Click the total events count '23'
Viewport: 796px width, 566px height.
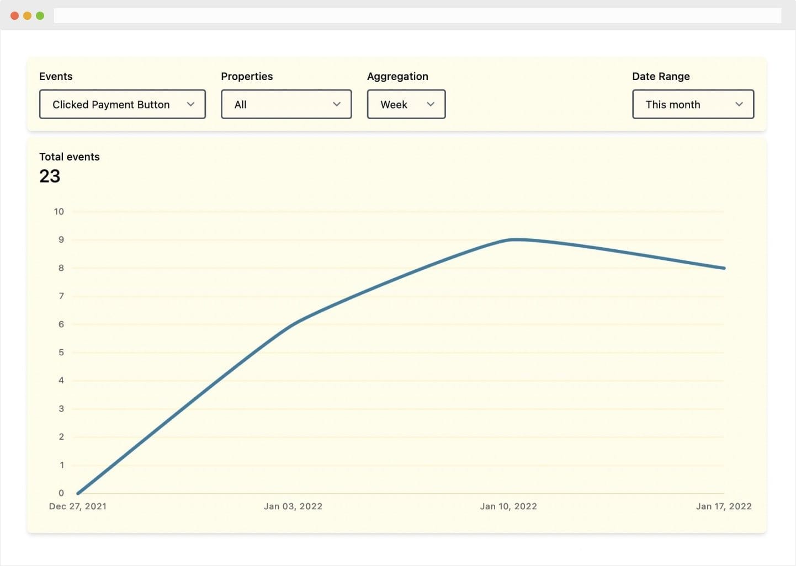[50, 176]
